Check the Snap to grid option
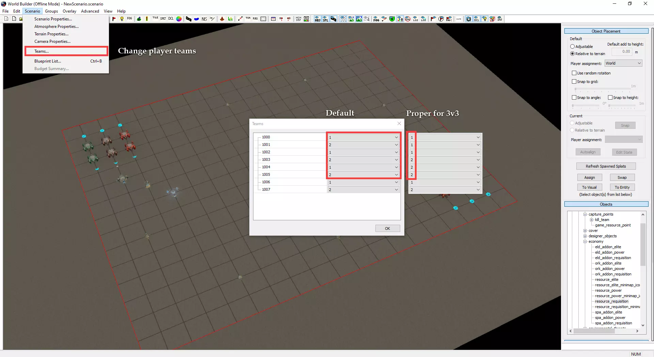 (x=574, y=82)
